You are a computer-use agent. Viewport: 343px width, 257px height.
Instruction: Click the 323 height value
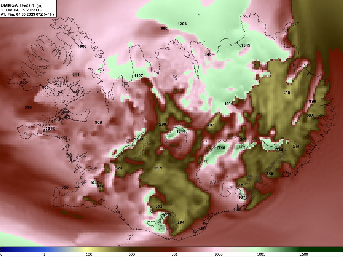119,168
